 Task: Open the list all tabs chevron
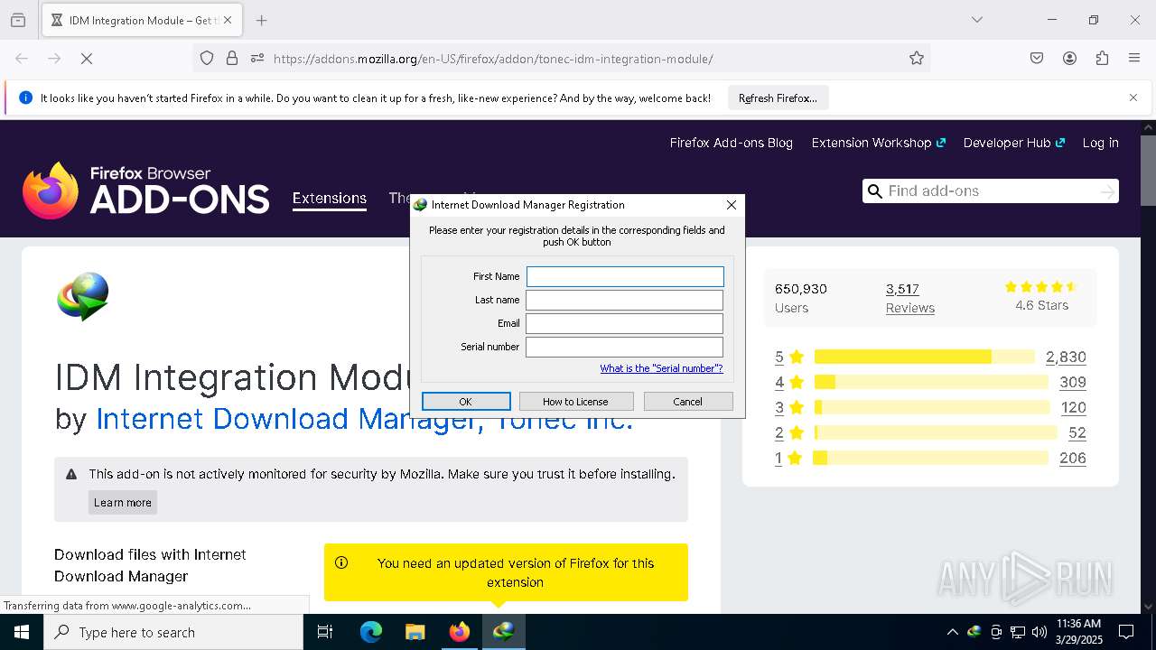(976, 20)
